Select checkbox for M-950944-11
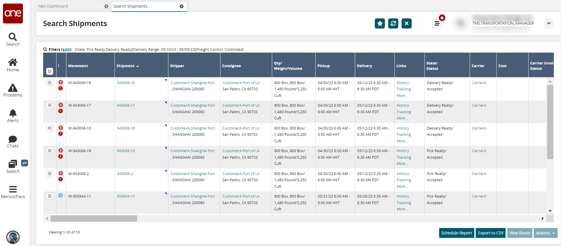The image size is (561, 246). point(50,196)
